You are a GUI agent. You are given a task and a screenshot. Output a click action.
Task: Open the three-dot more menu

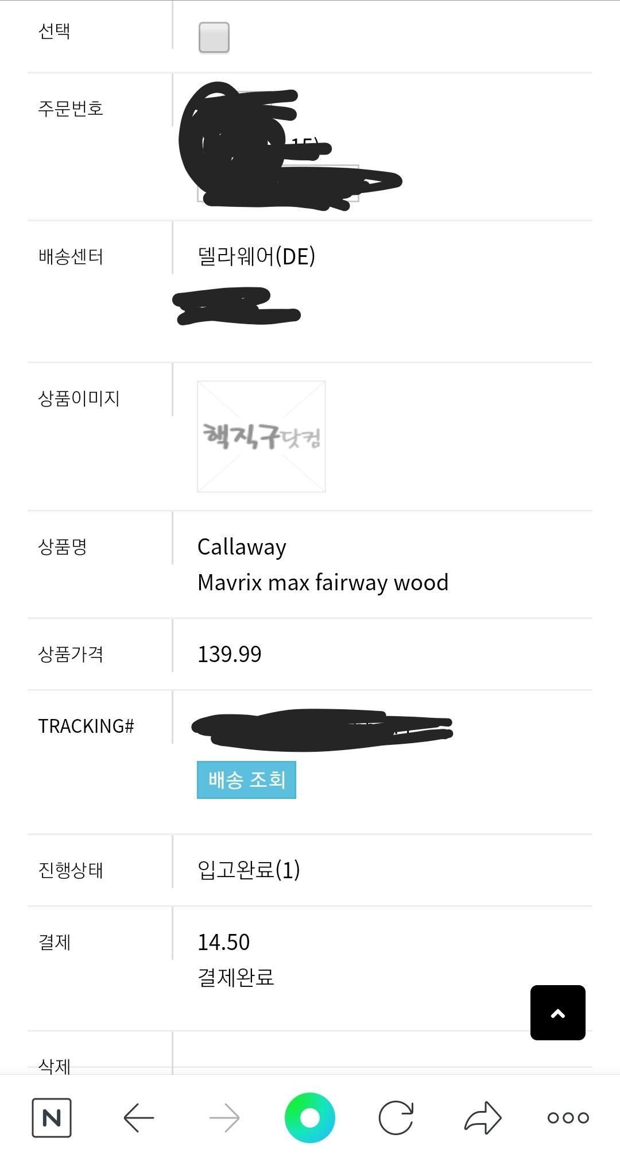pos(568,1117)
